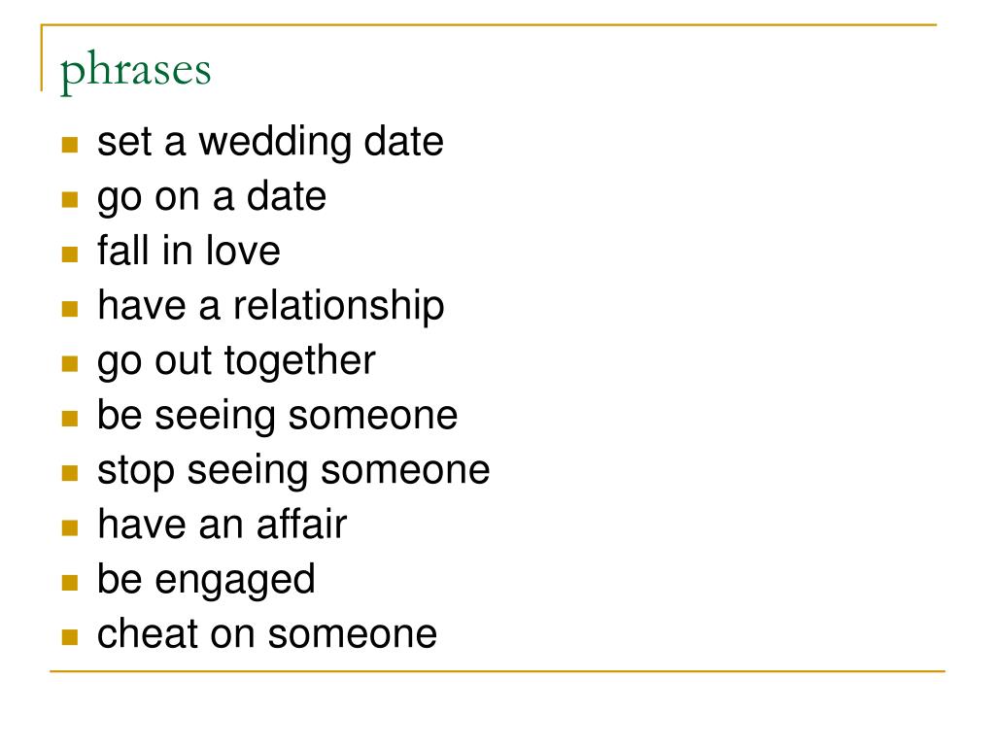Click the bullet marker for 'have a relationship'
Viewport: 995px width, 746px height.
coord(70,309)
